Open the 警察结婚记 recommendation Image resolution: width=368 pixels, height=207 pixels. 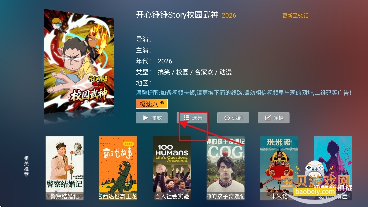[x=65, y=168]
